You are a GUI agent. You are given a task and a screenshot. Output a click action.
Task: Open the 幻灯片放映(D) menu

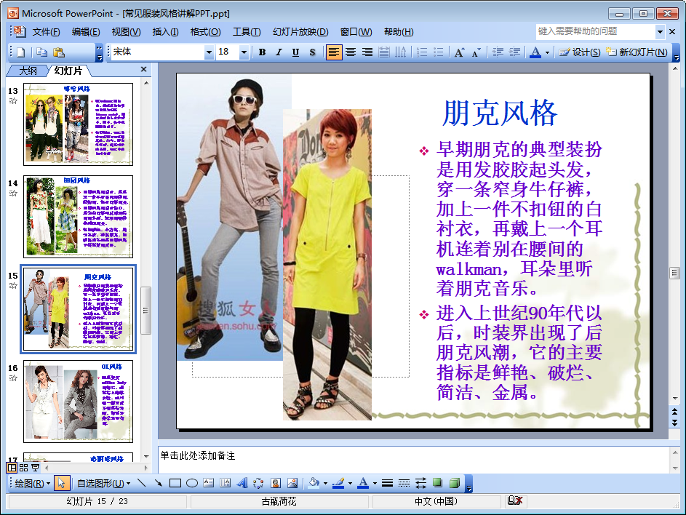(x=300, y=32)
